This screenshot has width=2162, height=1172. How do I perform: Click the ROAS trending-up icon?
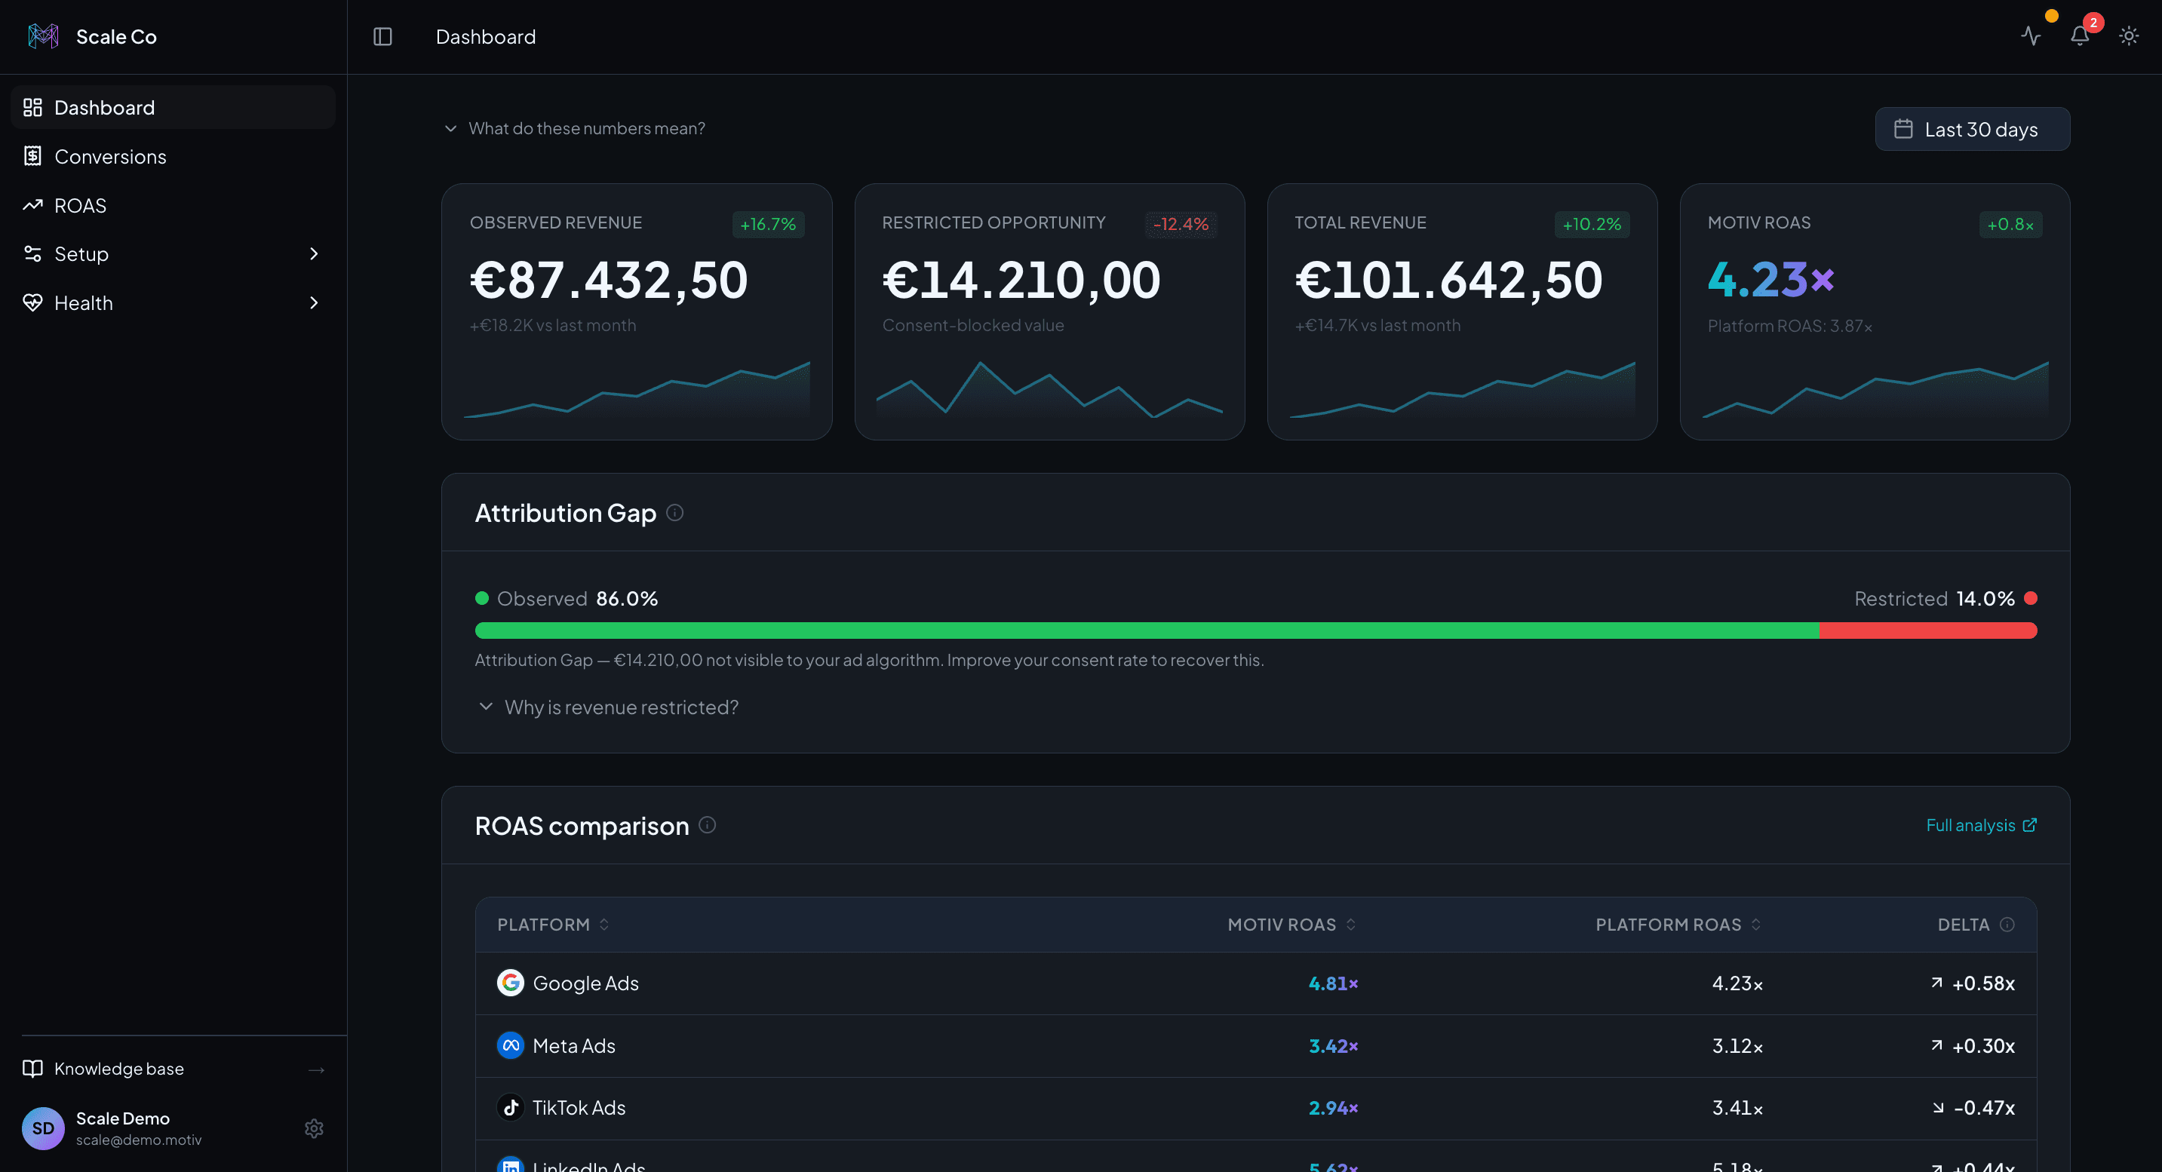pyautogui.click(x=32, y=204)
